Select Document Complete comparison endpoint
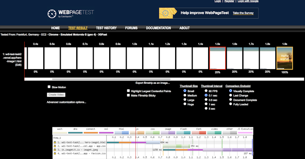The width and height of the screenshot is (305, 159). coord(231,100)
